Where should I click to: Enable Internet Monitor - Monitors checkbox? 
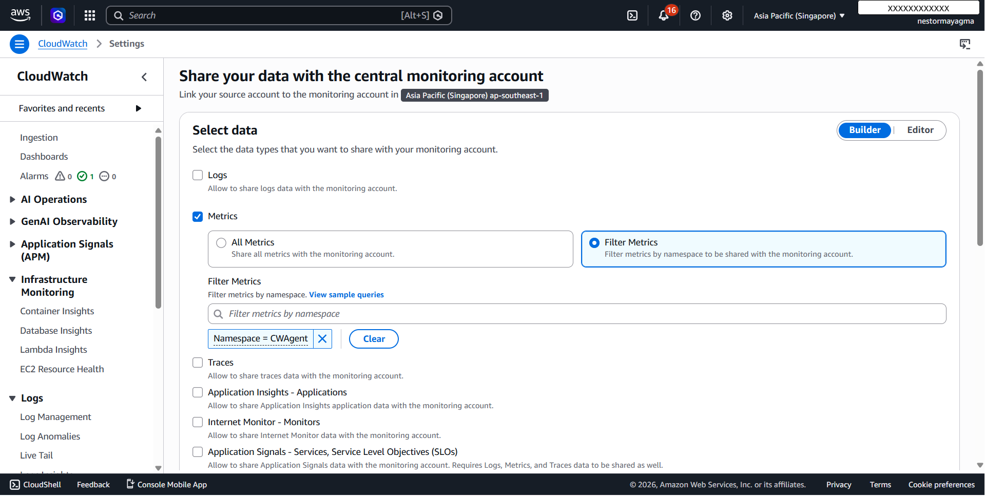[x=198, y=422]
